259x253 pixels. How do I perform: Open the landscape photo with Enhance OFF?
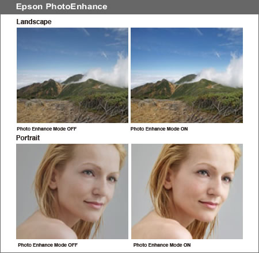coord(73,75)
